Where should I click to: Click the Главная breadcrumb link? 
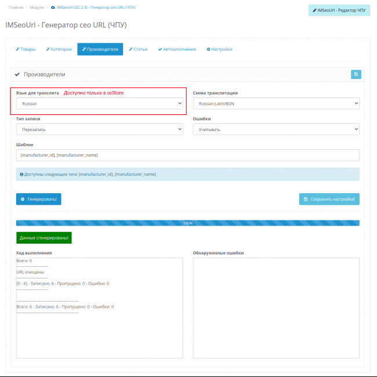pyautogui.click(x=16, y=8)
